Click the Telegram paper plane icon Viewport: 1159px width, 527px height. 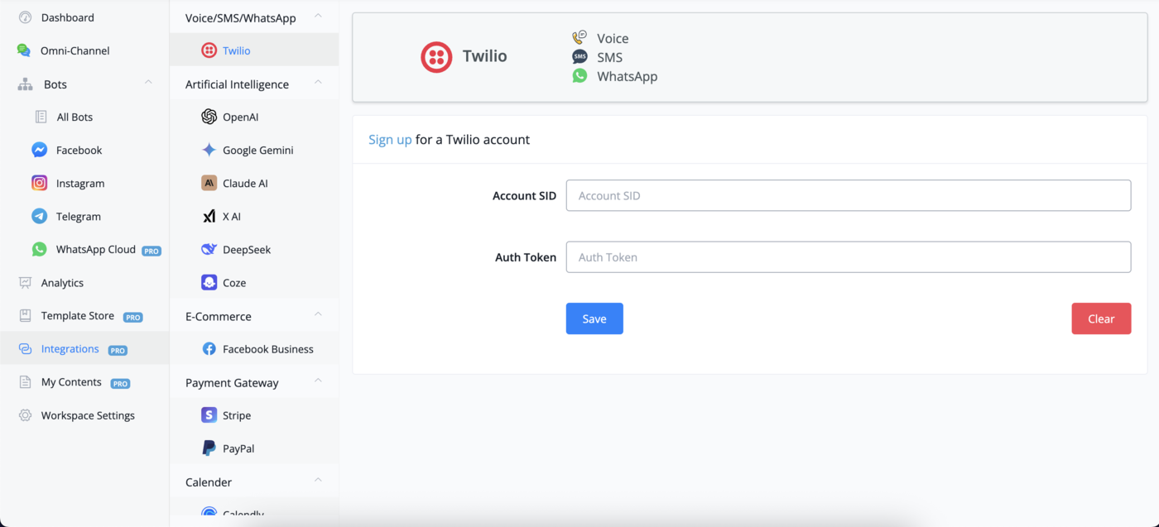[39, 216]
